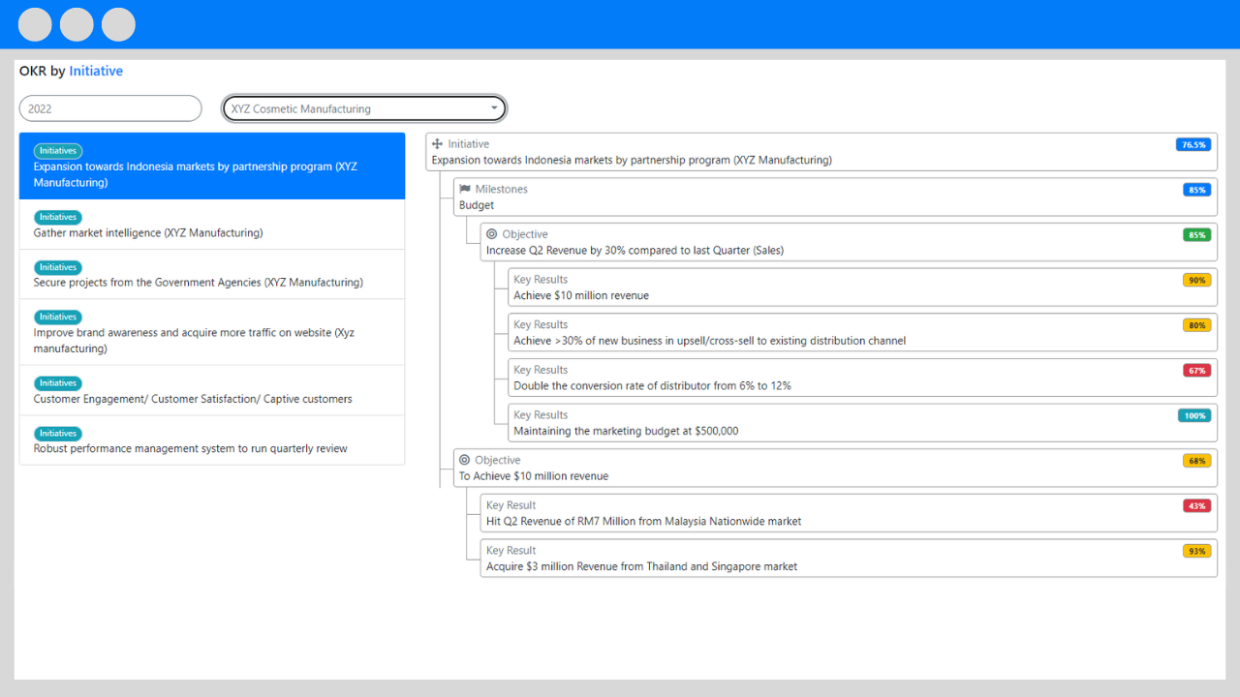Select Secure projects from Government Agencies initiative
The width and height of the screenshot is (1240, 697).
pyautogui.click(x=198, y=283)
